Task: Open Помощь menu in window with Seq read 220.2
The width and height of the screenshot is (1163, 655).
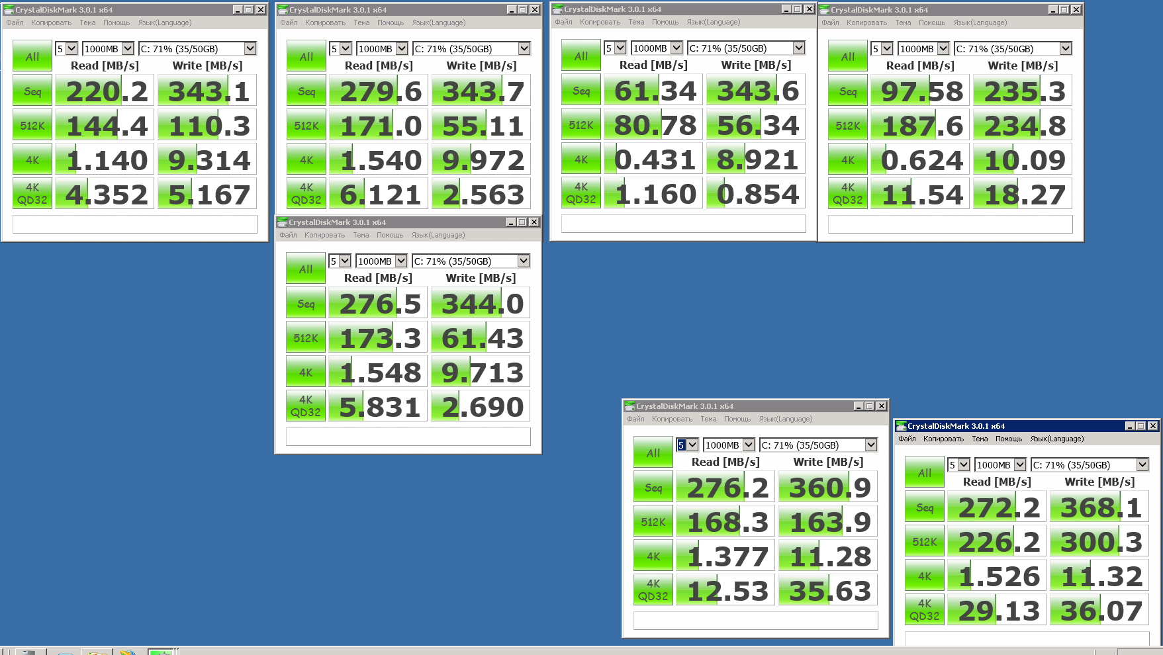Action: coord(116,22)
